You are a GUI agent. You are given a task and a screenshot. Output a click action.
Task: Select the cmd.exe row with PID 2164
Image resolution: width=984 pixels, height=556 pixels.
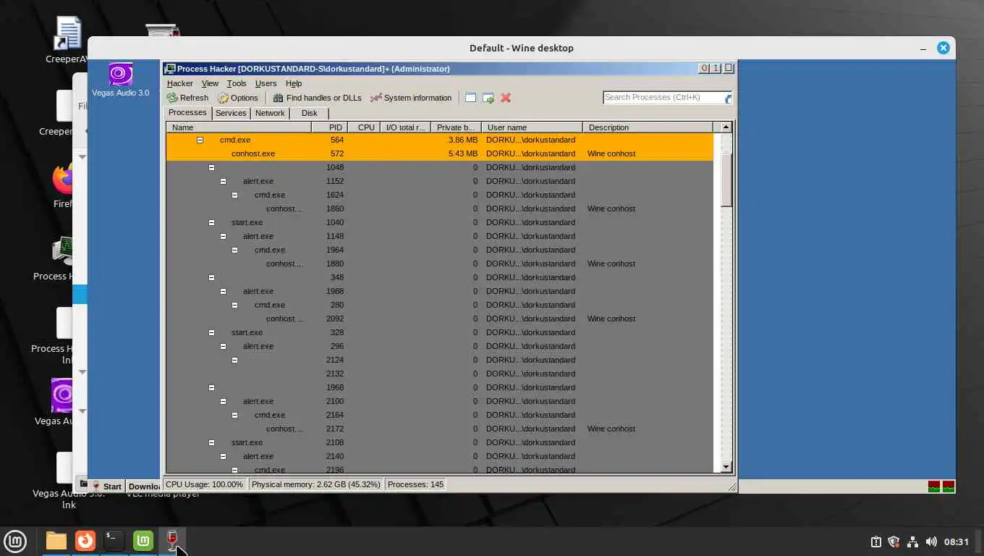coord(439,415)
